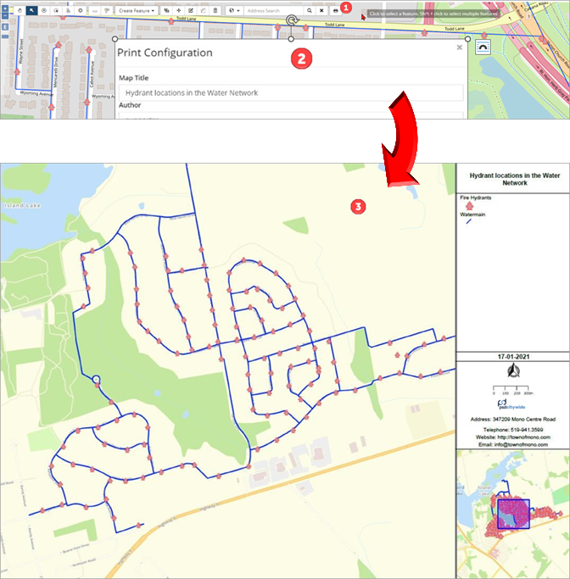Click the scale bar in print layout
The image size is (570, 579).
[x=513, y=390]
